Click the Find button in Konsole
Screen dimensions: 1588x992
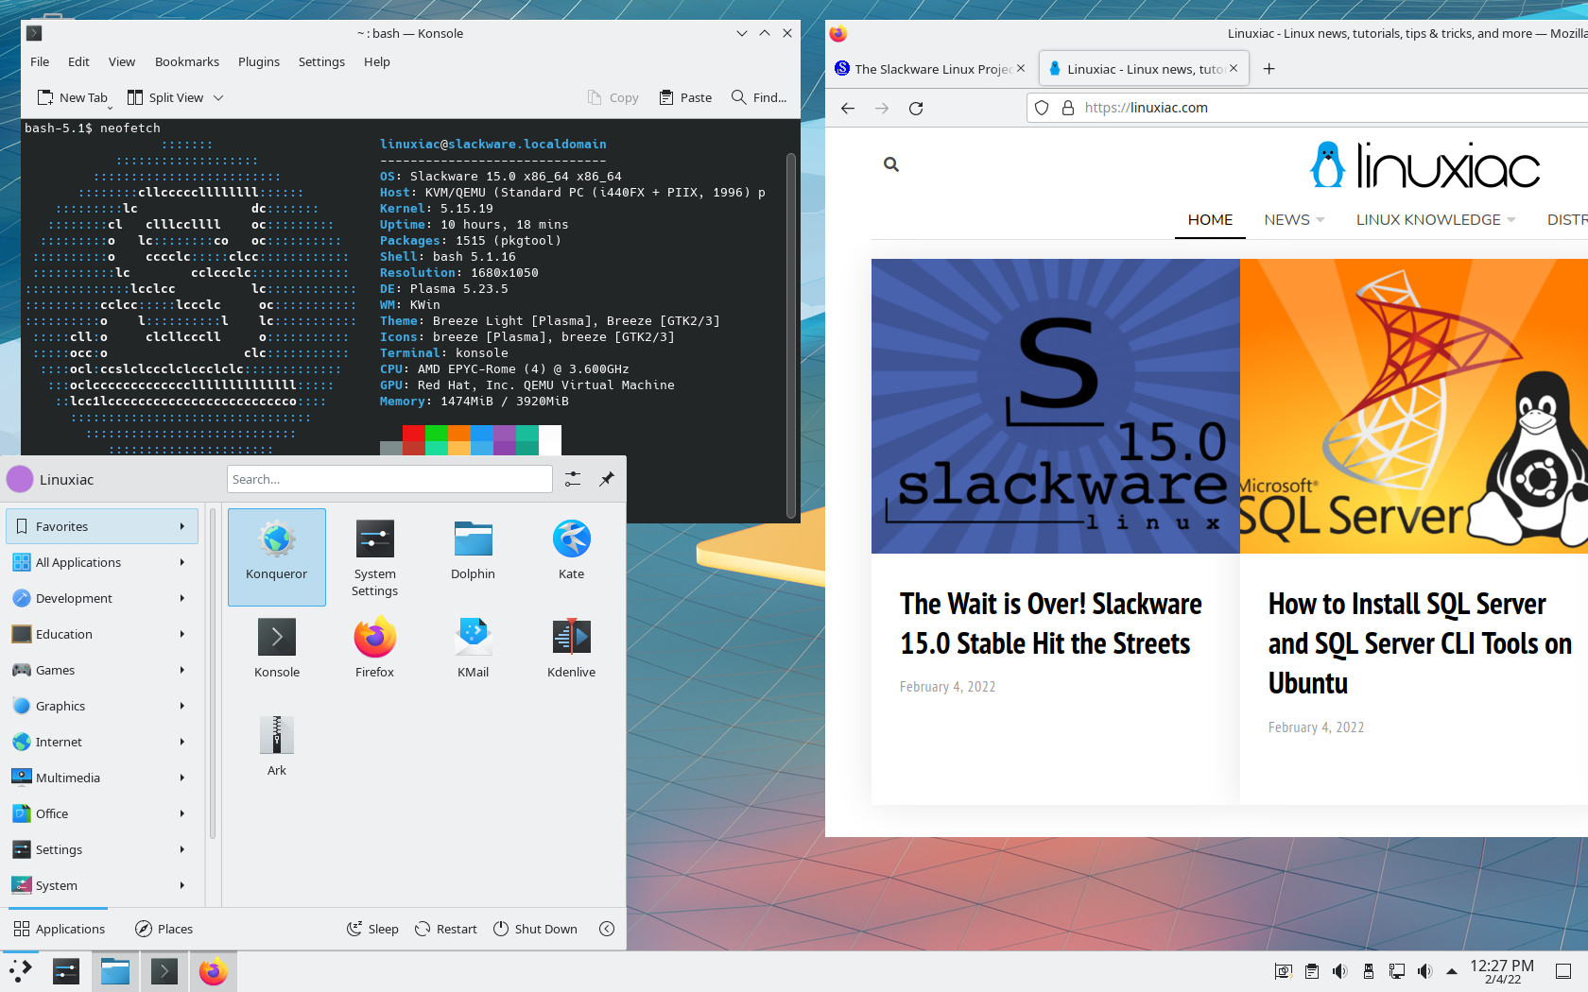coord(759,97)
